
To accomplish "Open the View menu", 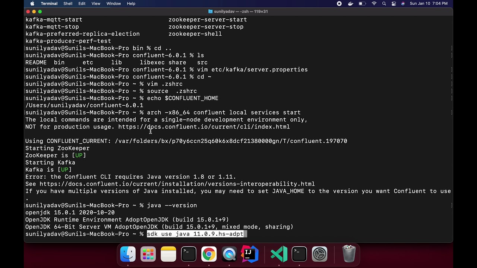I will coord(96,4).
